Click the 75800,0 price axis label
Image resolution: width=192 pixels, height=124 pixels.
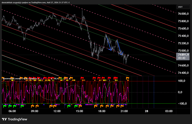click(183, 21)
